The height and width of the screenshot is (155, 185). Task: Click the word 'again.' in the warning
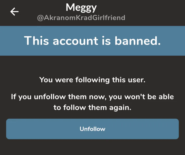pyautogui.click(x=121, y=108)
